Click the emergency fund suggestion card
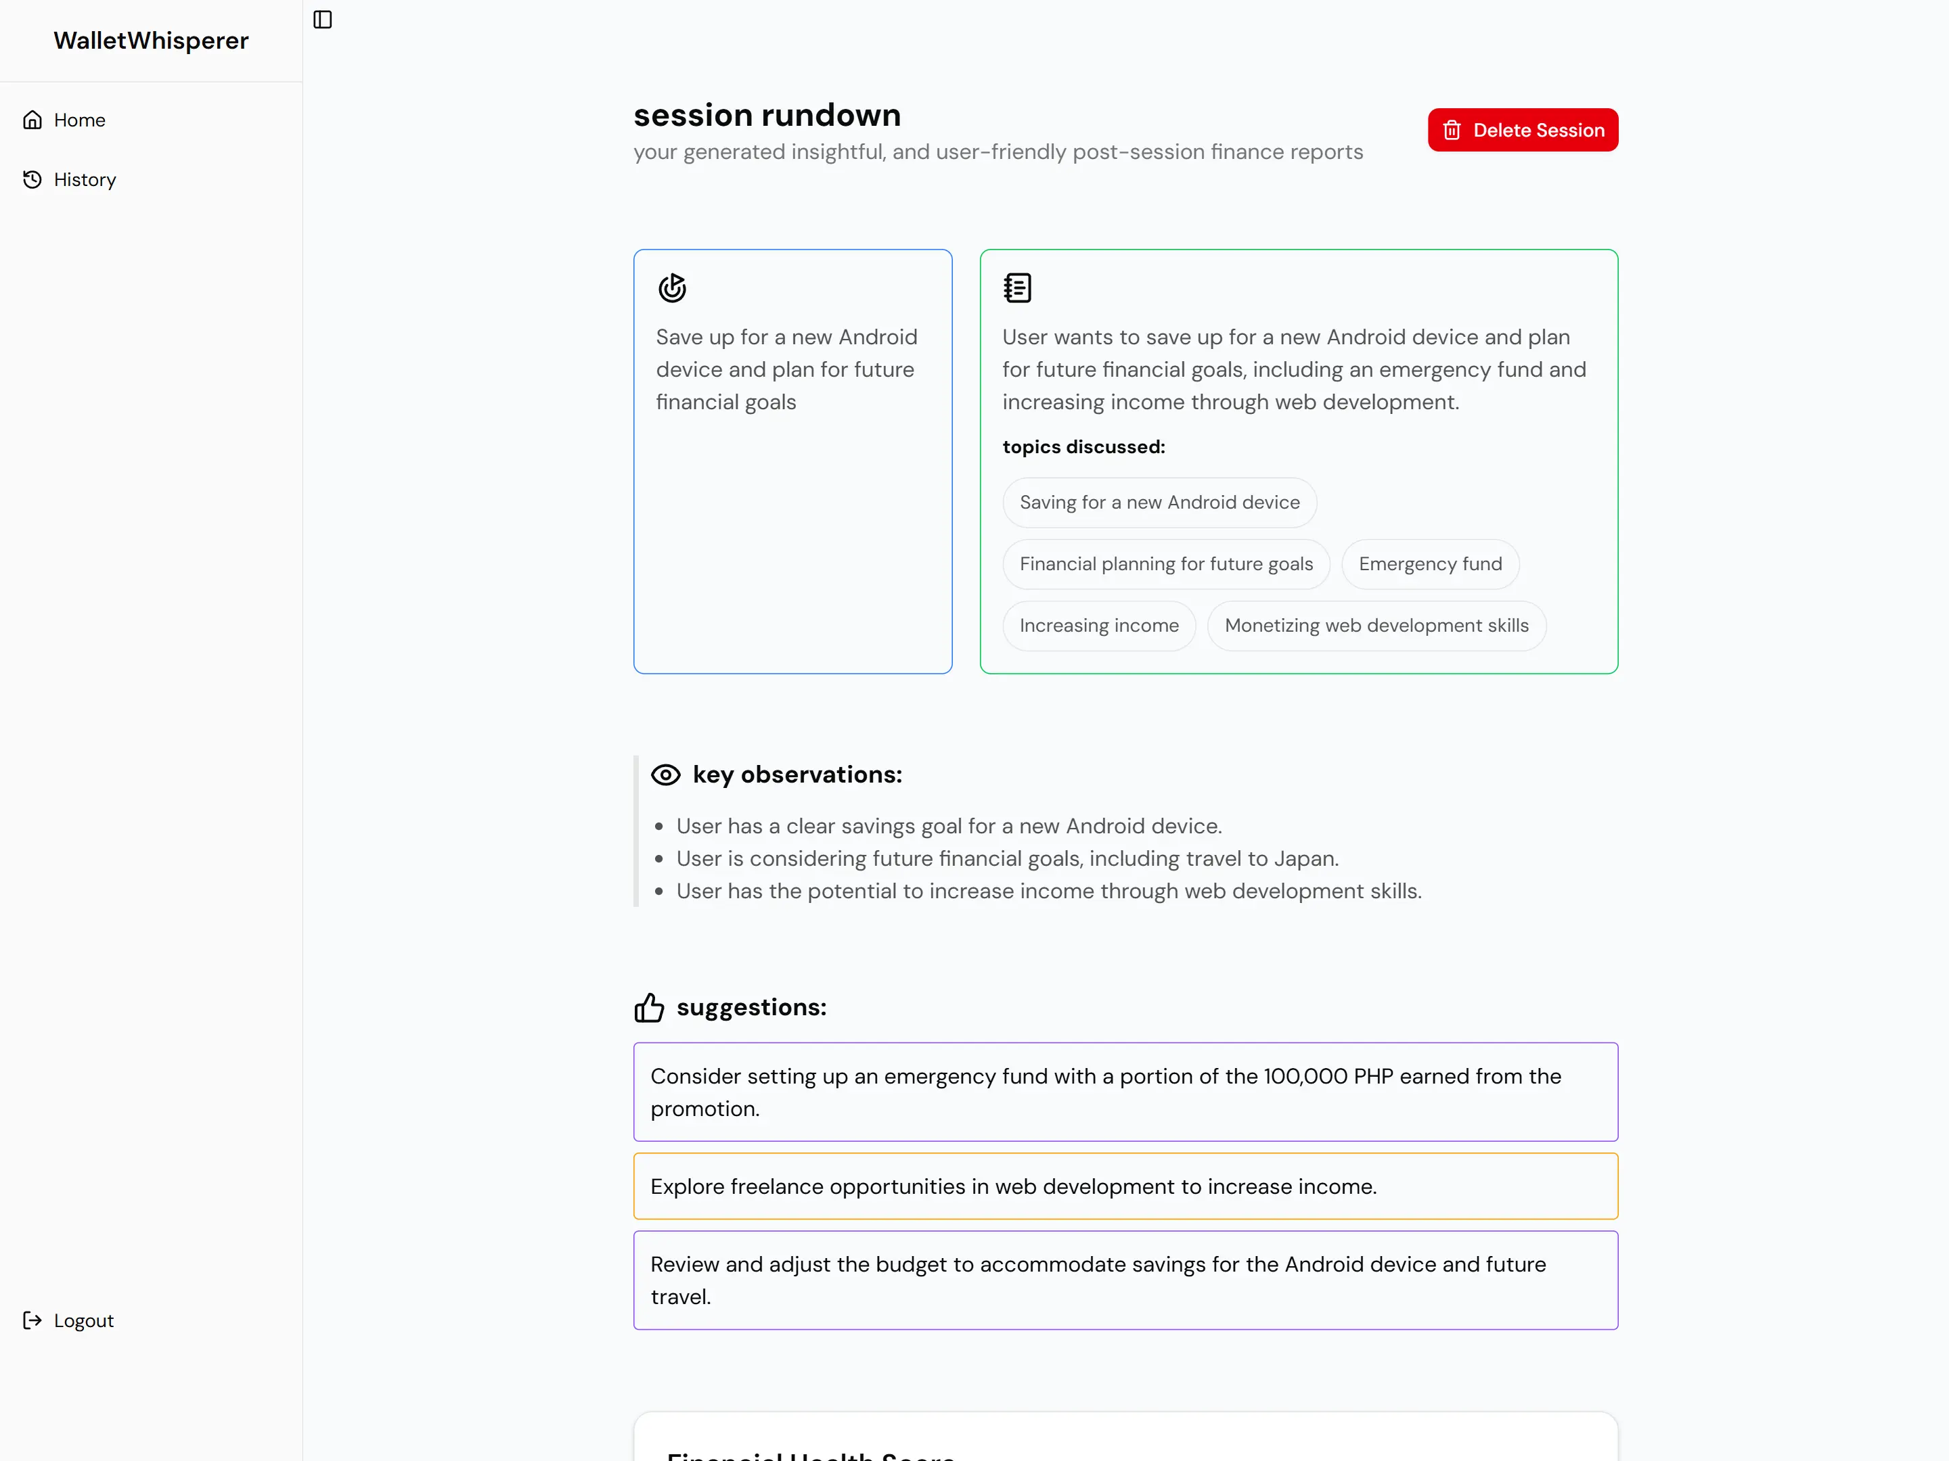1949x1461 pixels. coord(1125,1091)
